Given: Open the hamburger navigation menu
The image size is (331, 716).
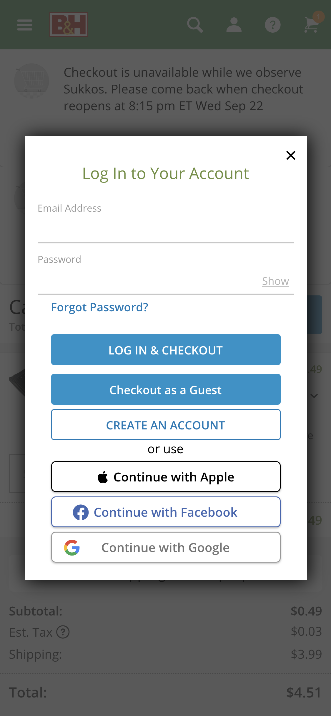Looking at the screenshot, I should (25, 25).
